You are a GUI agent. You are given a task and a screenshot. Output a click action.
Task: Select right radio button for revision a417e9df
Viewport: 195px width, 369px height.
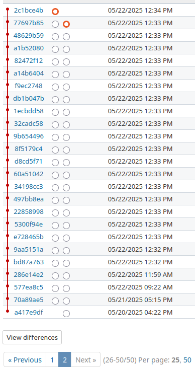66,314
